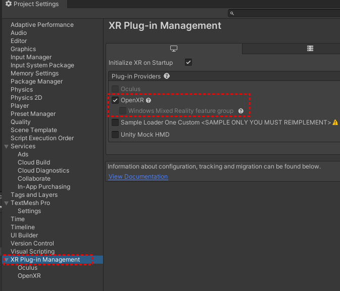Select Input Manager in the sidebar
The image size is (340, 291).
[x=31, y=57]
